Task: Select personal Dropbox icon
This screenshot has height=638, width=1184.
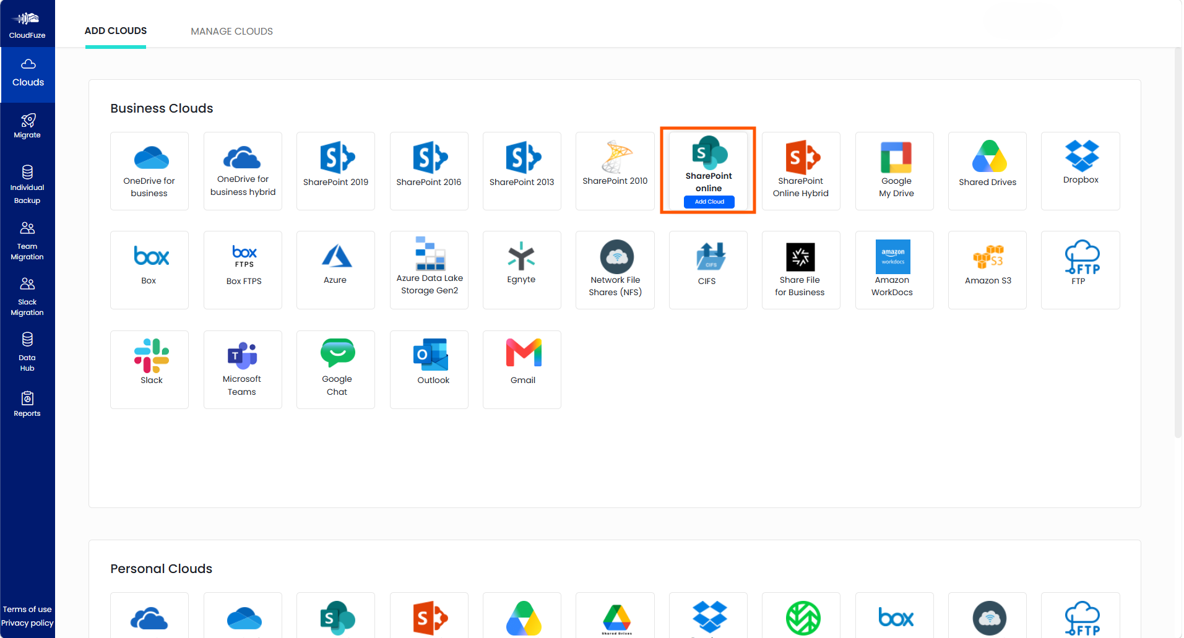Action: coord(709,617)
